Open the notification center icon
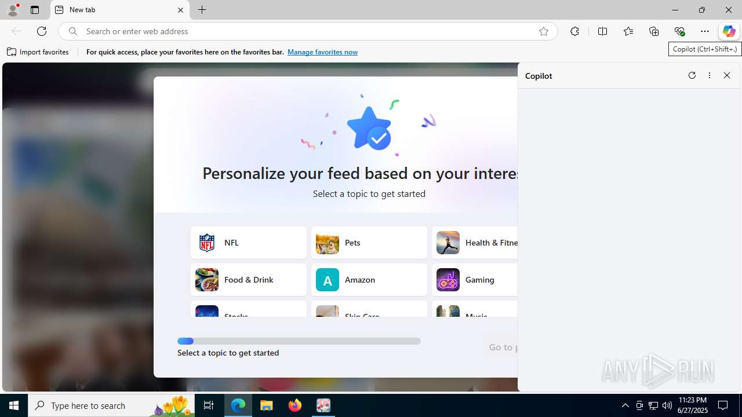Image resolution: width=742 pixels, height=417 pixels. (723, 405)
